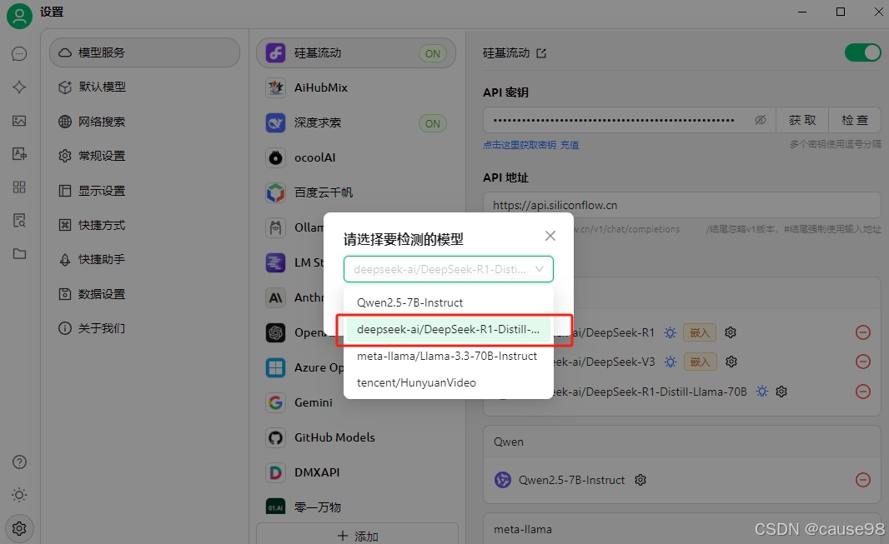
Task: Click the 添加 provider button
Action: point(357,536)
